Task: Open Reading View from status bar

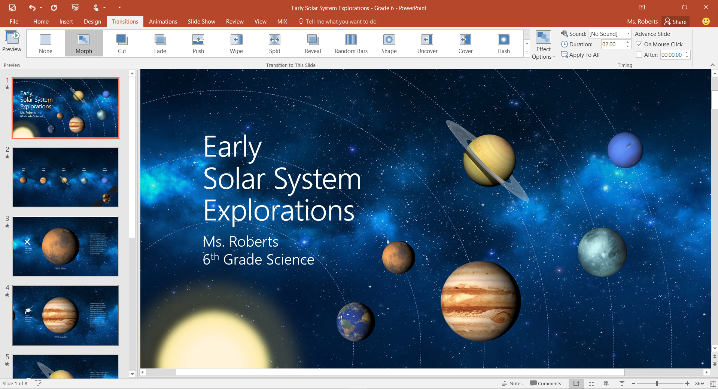Action: (606, 383)
